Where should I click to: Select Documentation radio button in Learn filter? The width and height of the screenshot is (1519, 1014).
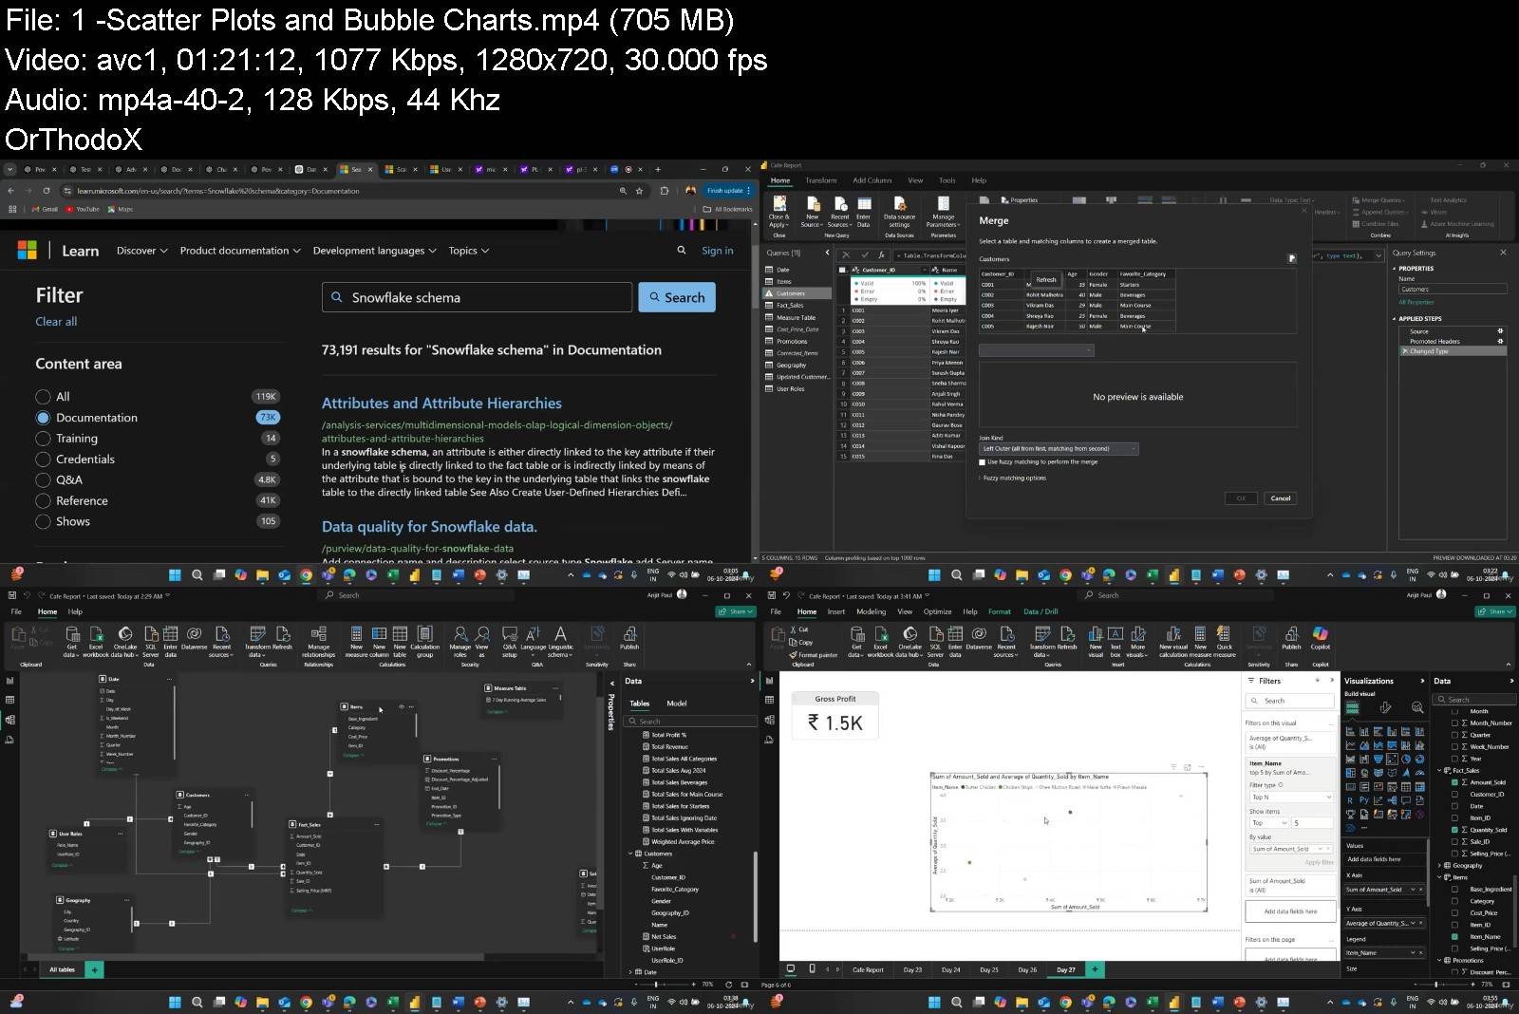(43, 418)
